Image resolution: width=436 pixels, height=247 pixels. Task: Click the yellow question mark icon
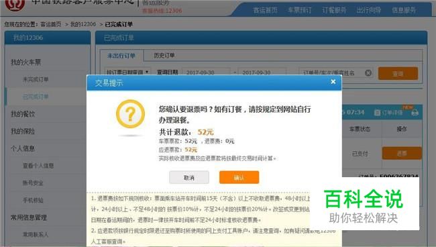(x=130, y=114)
